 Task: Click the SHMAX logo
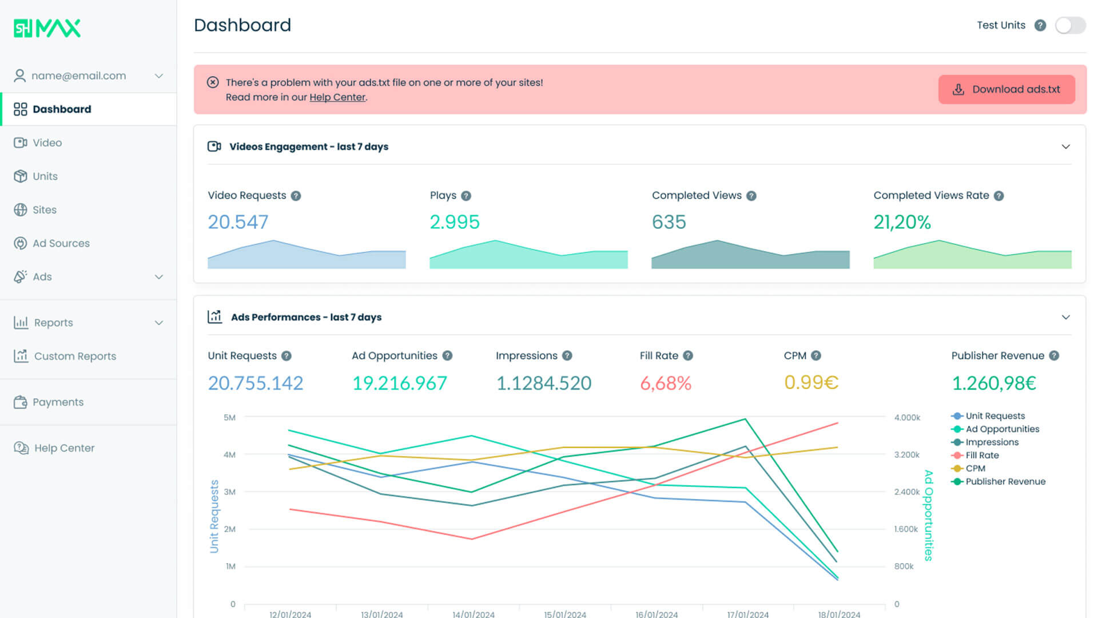(x=47, y=28)
